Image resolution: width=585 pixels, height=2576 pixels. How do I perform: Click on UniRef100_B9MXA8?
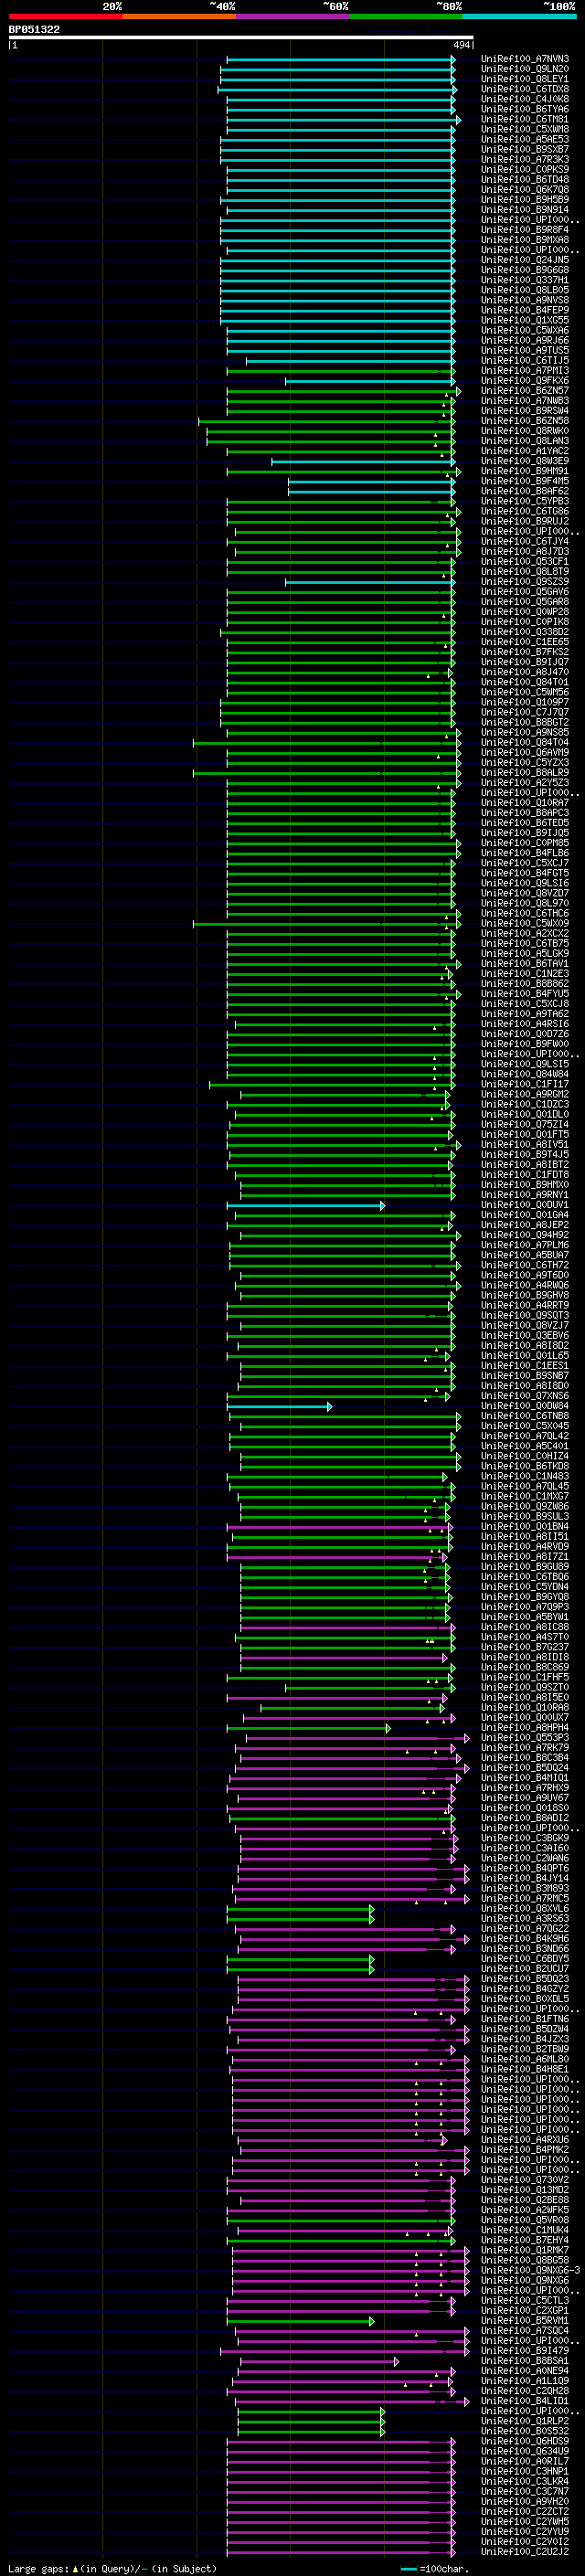point(525,240)
